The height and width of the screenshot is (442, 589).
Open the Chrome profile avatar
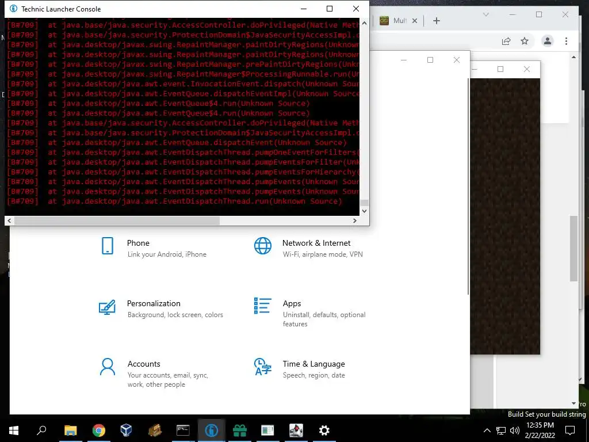[548, 41]
